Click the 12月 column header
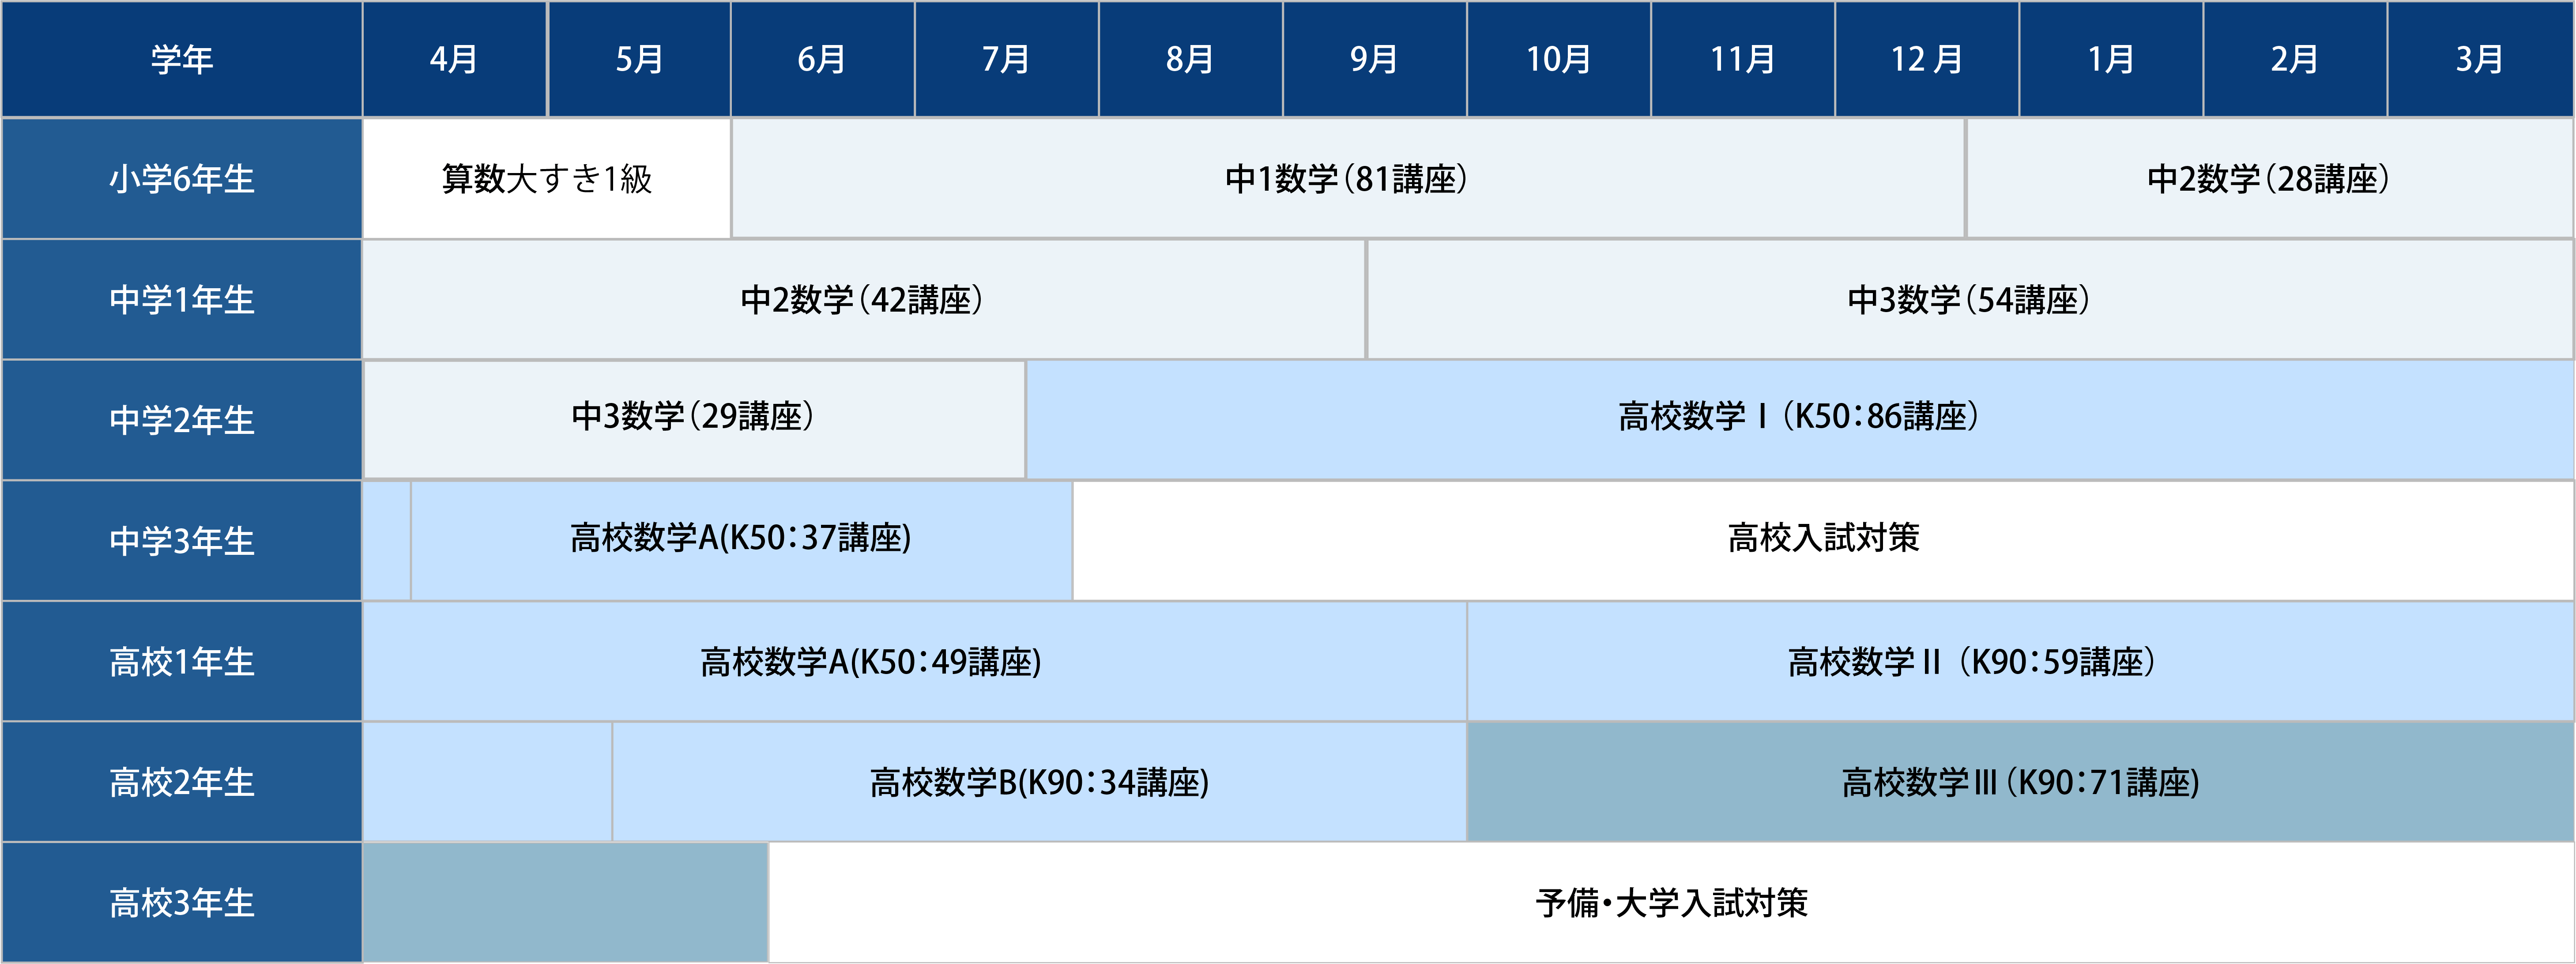This screenshot has width=2576, height=964. [1927, 59]
